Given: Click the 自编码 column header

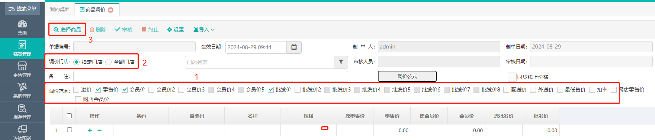Looking at the screenshot, I should 197,116.
